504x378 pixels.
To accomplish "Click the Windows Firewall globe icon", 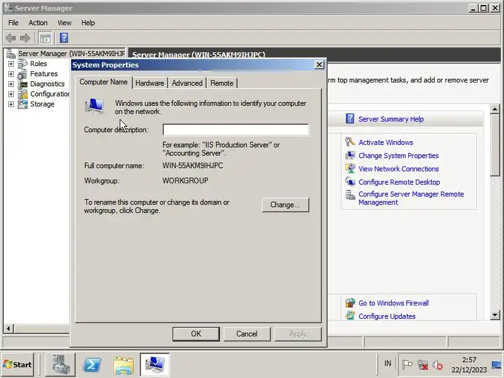I will [x=350, y=303].
